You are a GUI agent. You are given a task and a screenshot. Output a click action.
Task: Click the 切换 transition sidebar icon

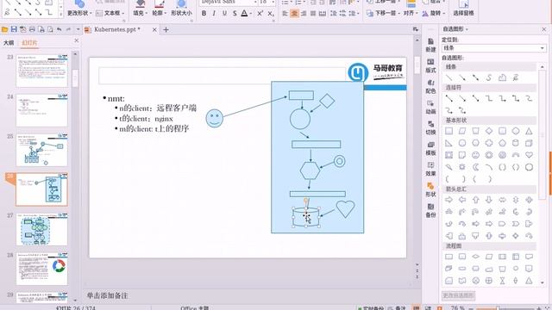click(x=430, y=128)
